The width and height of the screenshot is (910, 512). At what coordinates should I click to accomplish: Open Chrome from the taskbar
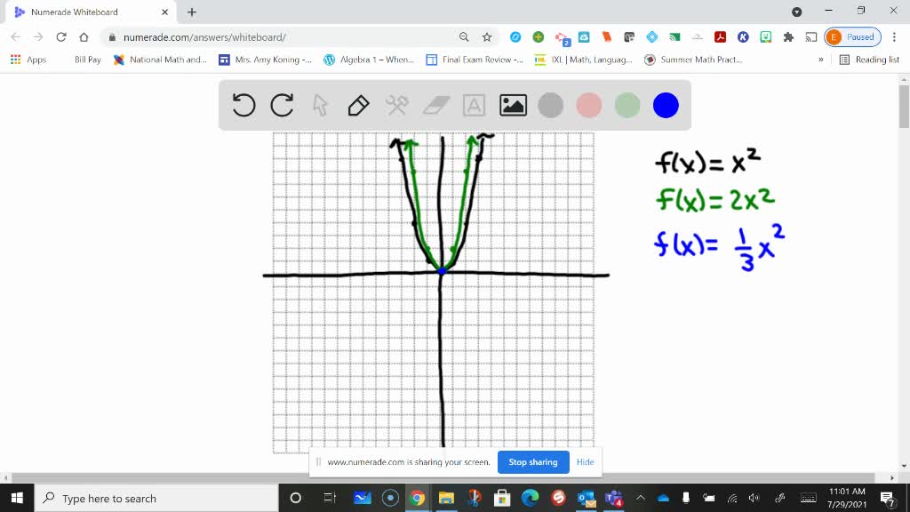click(x=418, y=499)
